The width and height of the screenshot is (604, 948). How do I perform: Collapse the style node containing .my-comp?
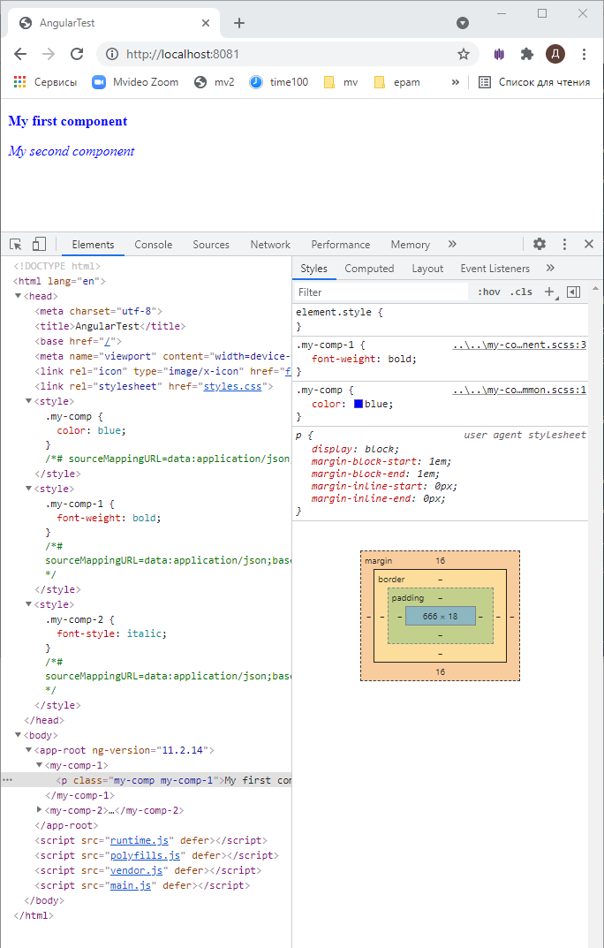click(x=28, y=401)
